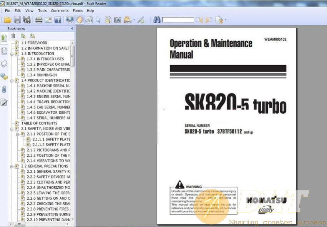
Task: Collapse the 2.1.1 POSITION OF THE bookmark
Action: click(x=18, y=134)
